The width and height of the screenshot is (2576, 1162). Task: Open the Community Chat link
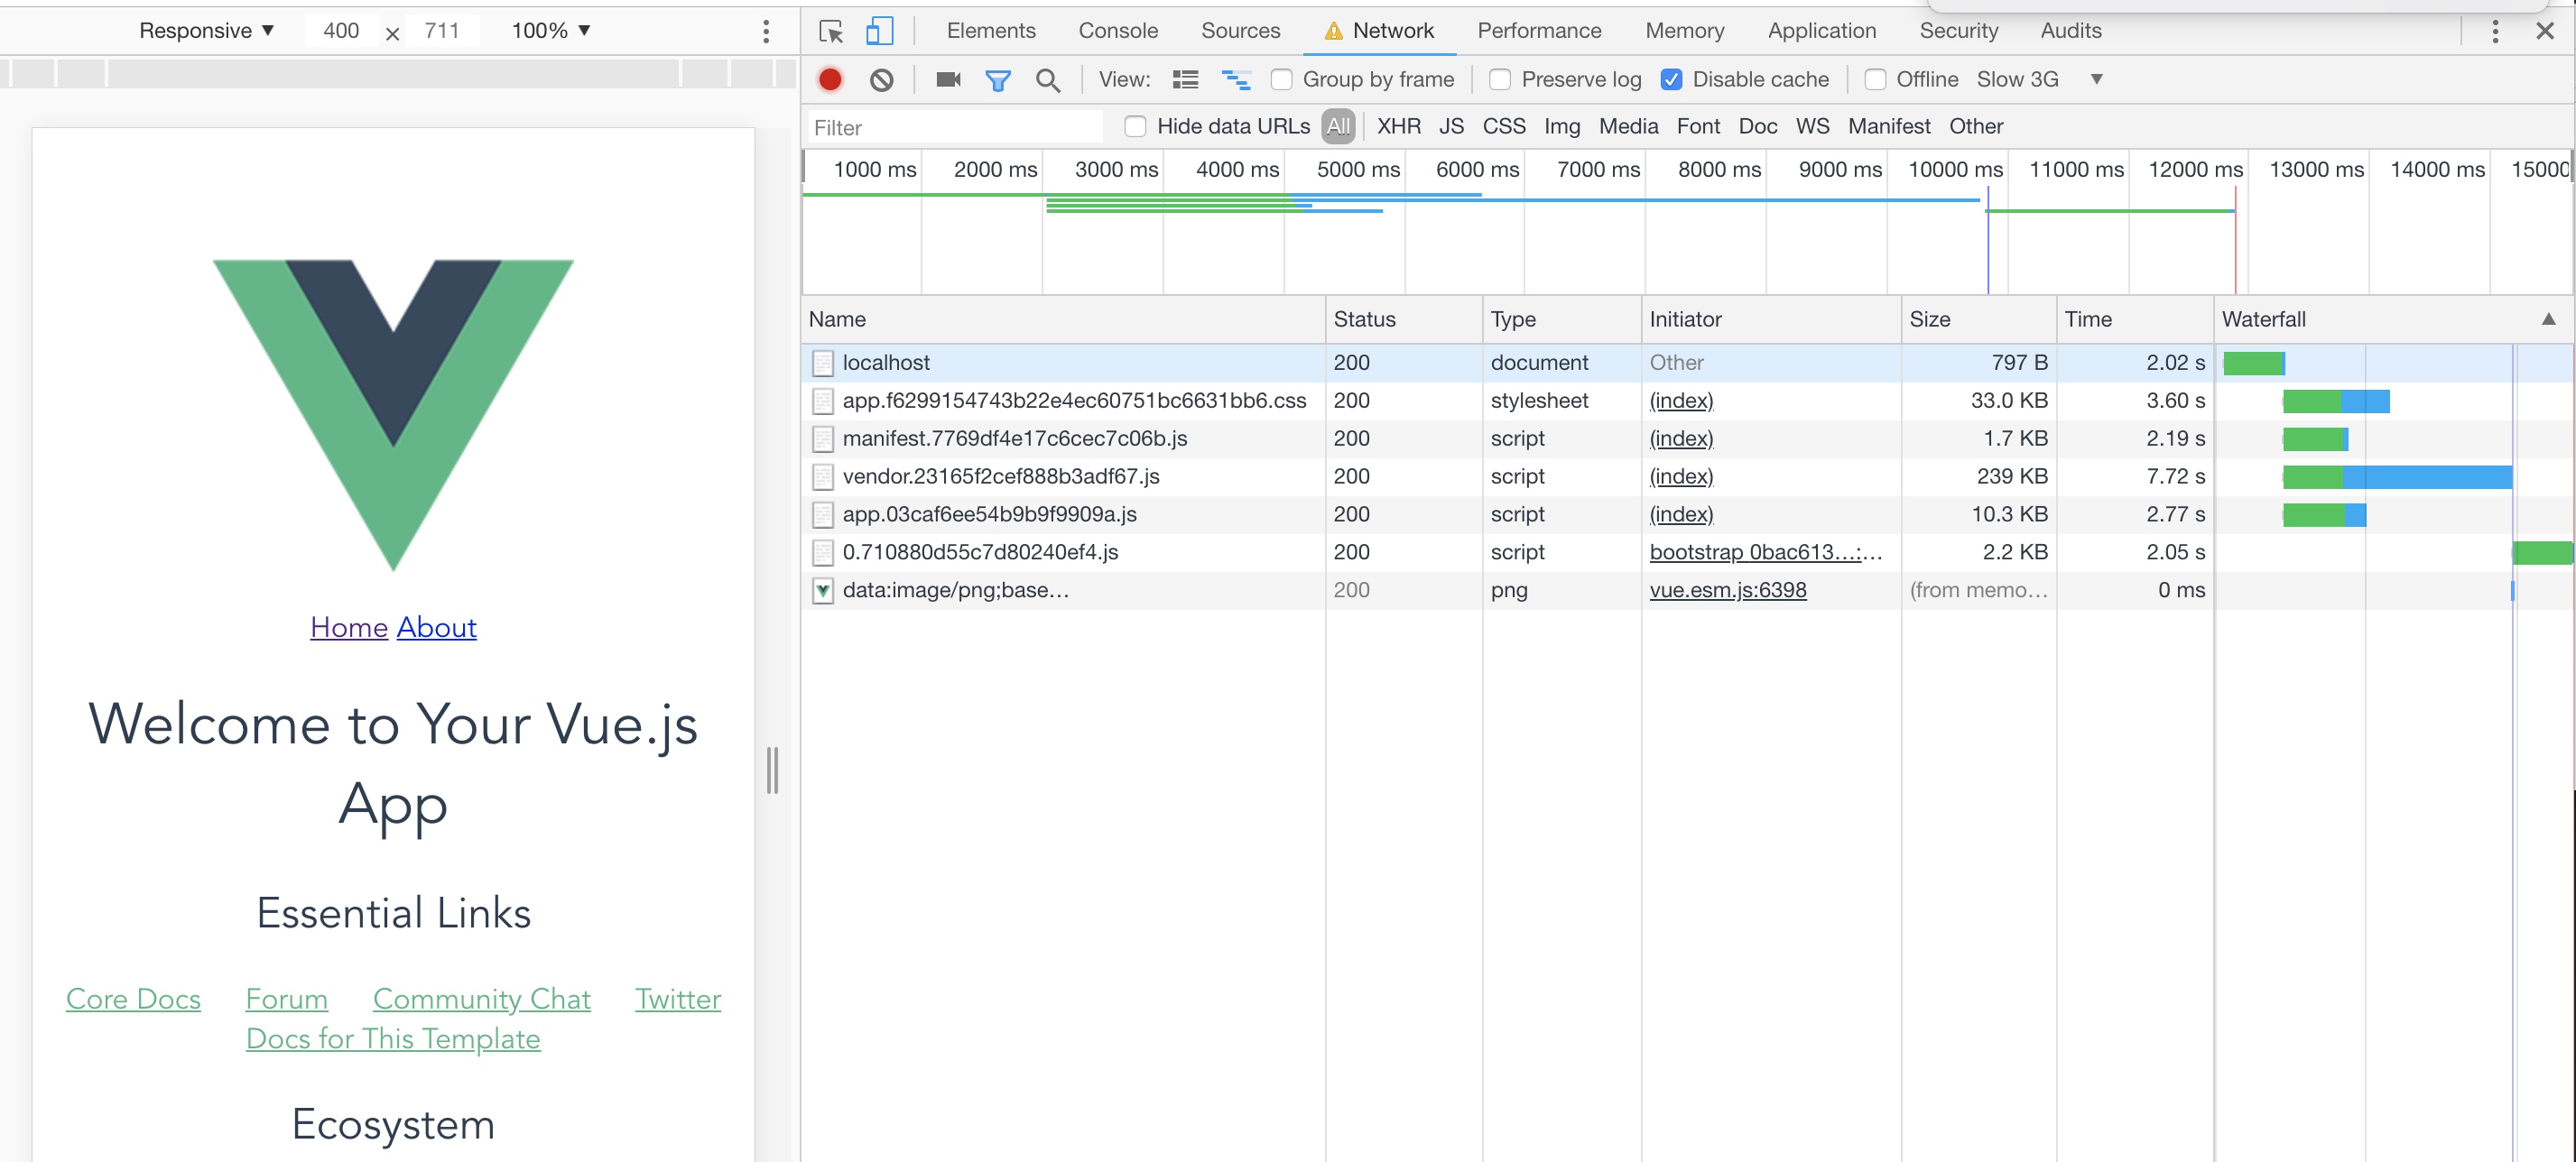coord(482,999)
